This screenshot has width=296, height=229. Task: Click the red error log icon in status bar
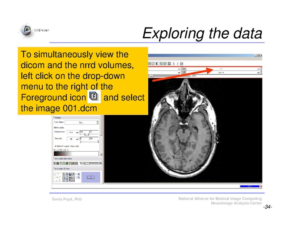[261, 186]
